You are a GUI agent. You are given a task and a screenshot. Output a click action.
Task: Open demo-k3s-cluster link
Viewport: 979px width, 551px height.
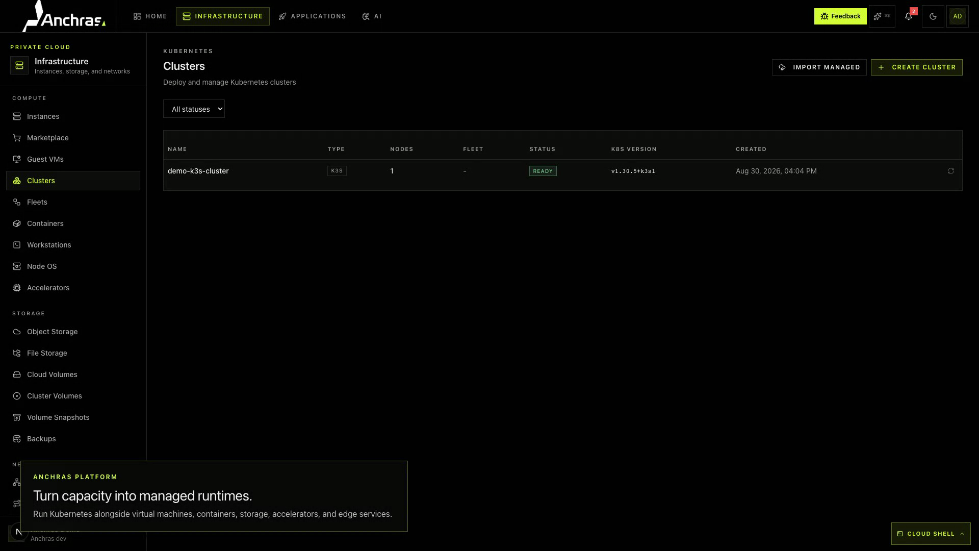198,171
